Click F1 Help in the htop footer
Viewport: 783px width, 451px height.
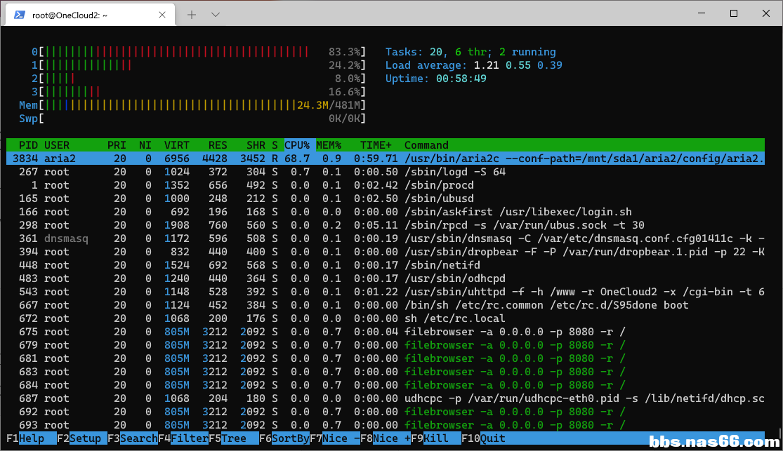tap(31, 438)
